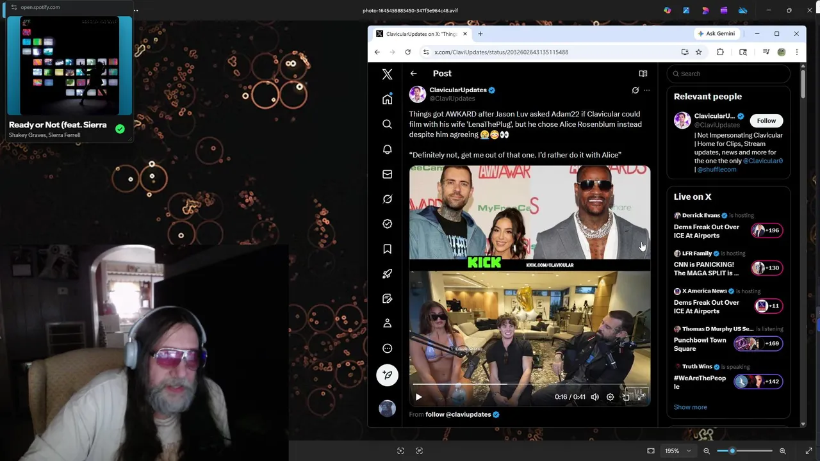The width and height of the screenshot is (820, 461).
Task: Go back with Post header arrow
Action: (414, 74)
